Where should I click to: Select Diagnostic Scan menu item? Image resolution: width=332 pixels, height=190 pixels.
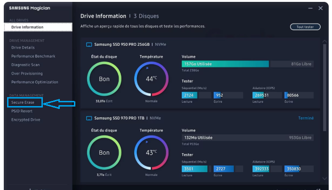[25, 65]
